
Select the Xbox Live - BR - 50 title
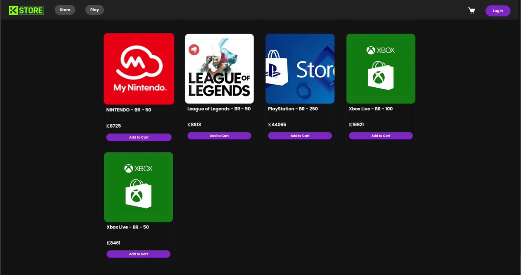128,227
